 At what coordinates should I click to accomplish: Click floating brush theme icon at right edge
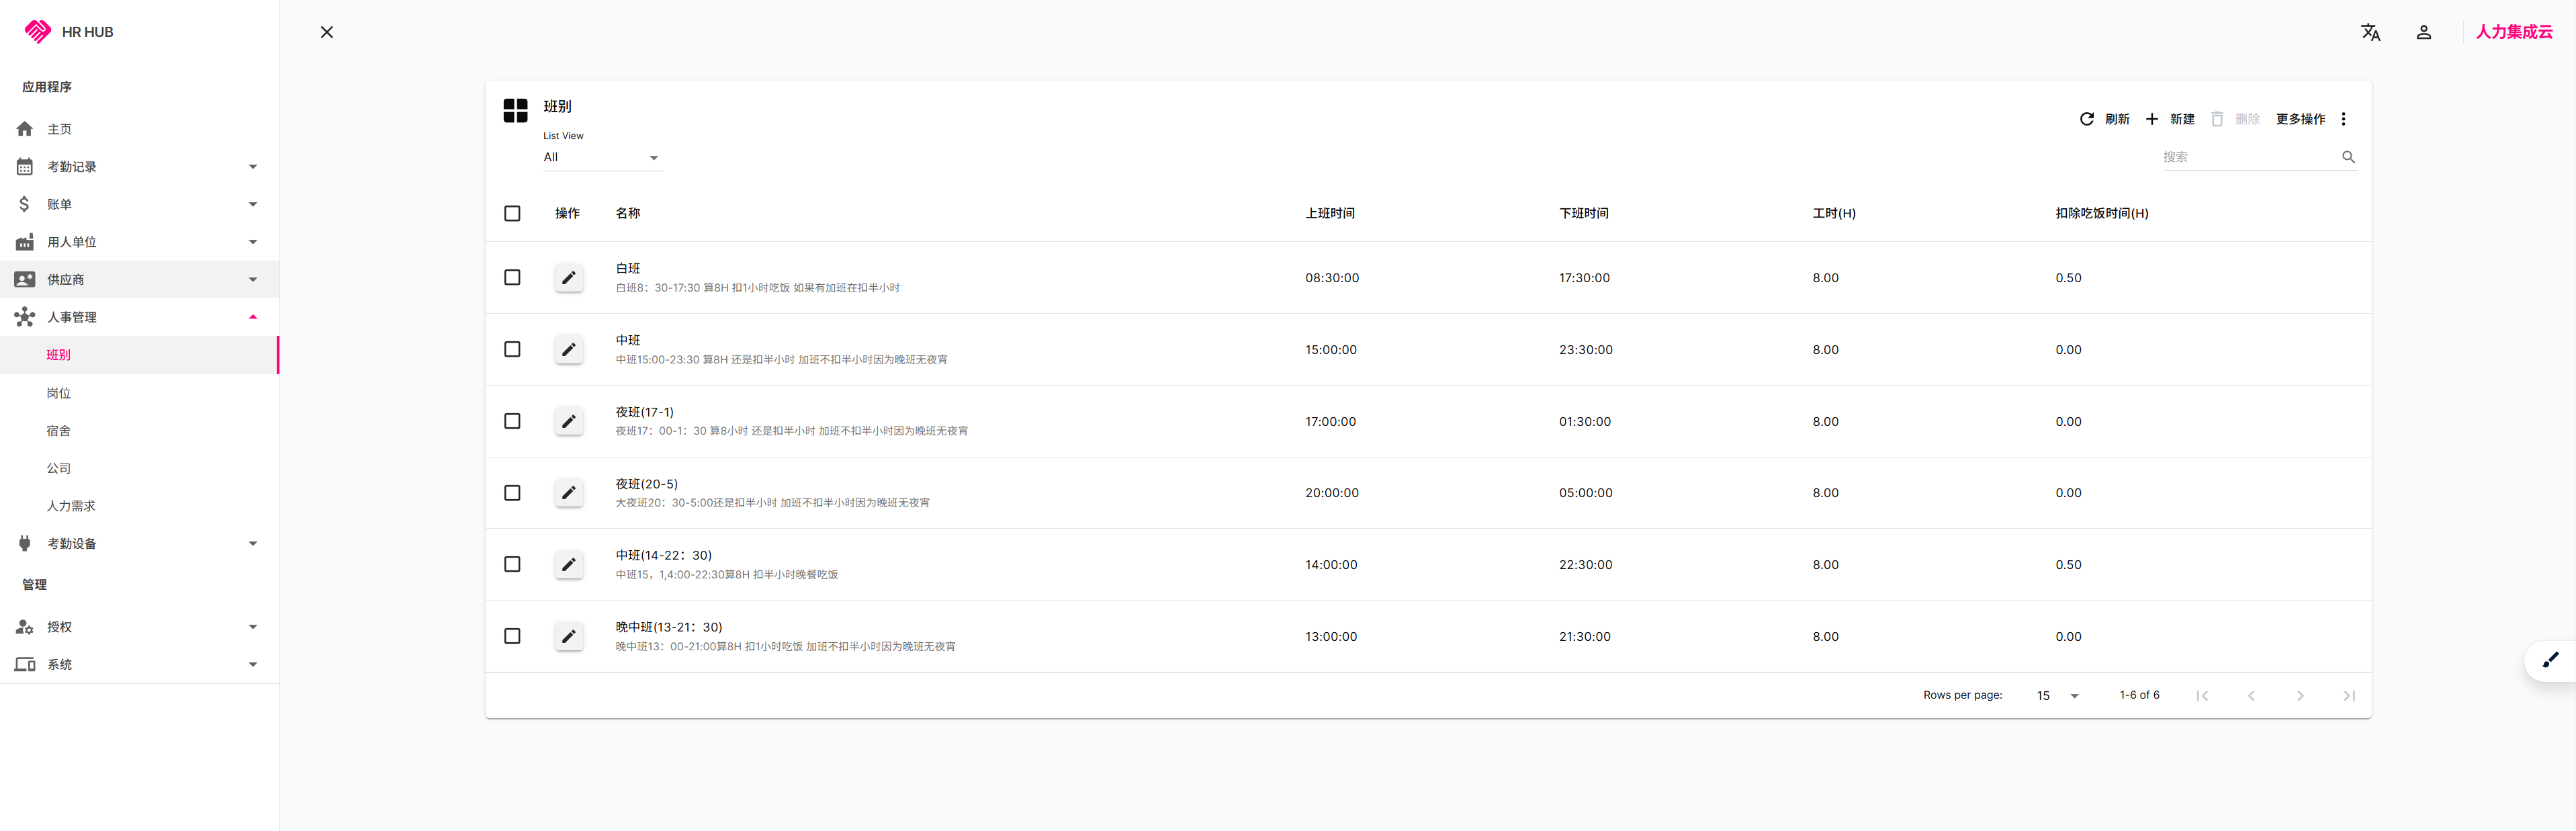[x=2550, y=660]
